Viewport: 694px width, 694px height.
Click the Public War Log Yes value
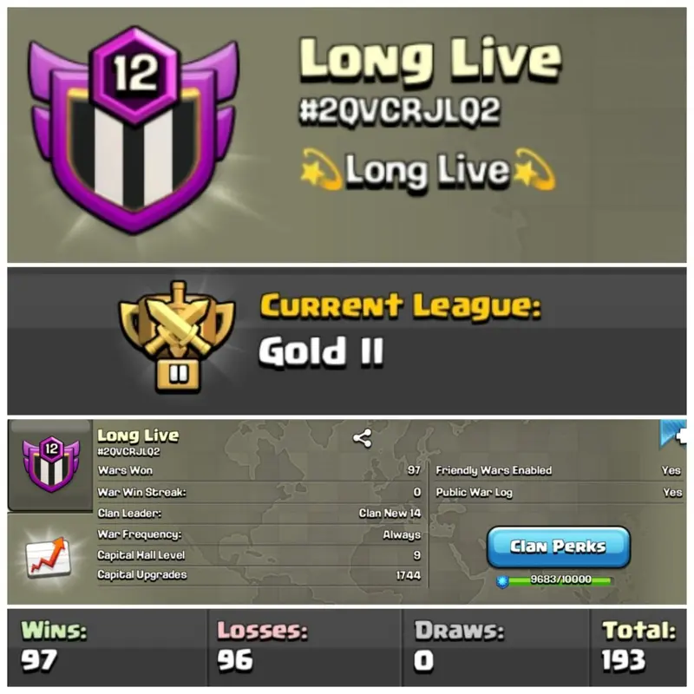[x=671, y=492]
